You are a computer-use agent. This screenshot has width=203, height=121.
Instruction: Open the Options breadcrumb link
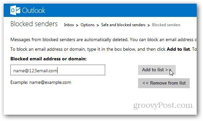pos(88,25)
